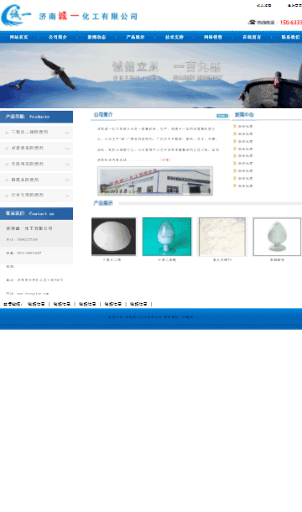Expand the third sidebar category chevron
This screenshot has width=302, height=512.
67,165
